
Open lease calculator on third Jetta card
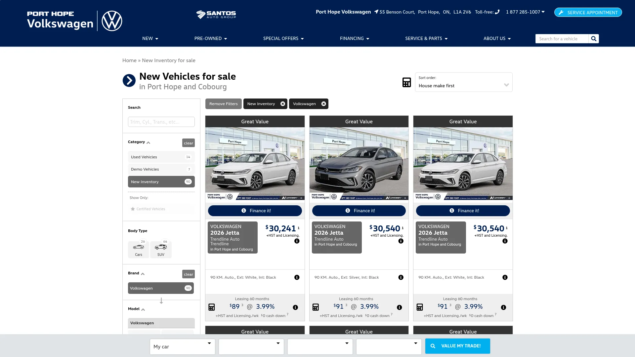pos(420,307)
